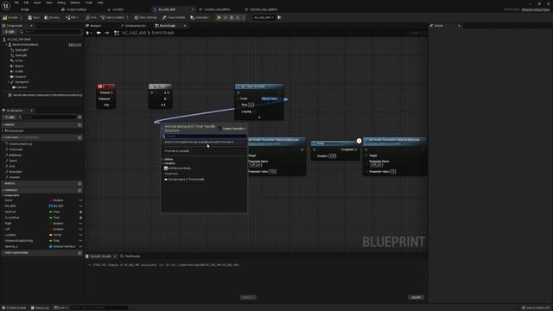553x311 pixels.
Task: Switch to the Viewport tab
Action: (94, 26)
